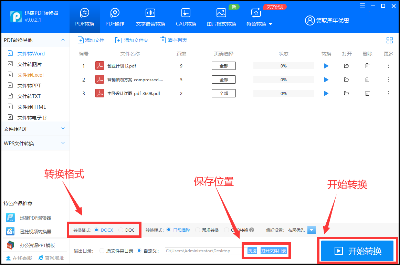The height and width of the screenshot is (265, 400).
Task: Open the 文字语音转换 tab
Action: point(150,17)
